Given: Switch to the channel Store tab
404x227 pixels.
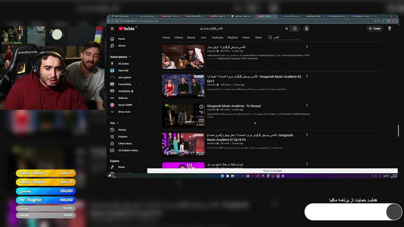Looking at the screenshot, I should coord(258,38).
